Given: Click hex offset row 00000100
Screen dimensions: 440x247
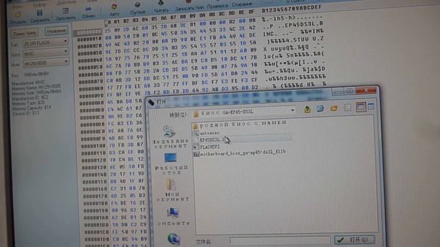Looking at the screenshot, I should tap(93, 145).
